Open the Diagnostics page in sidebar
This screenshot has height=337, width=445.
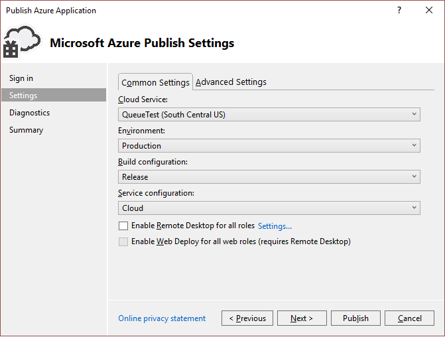tap(29, 113)
